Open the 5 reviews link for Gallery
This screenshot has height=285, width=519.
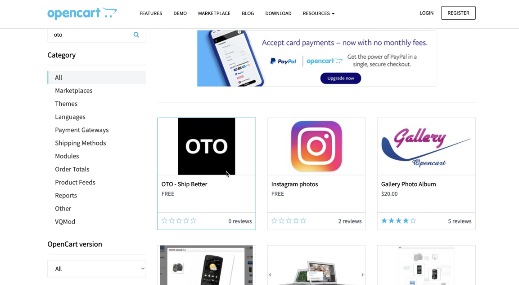(x=460, y=221)
